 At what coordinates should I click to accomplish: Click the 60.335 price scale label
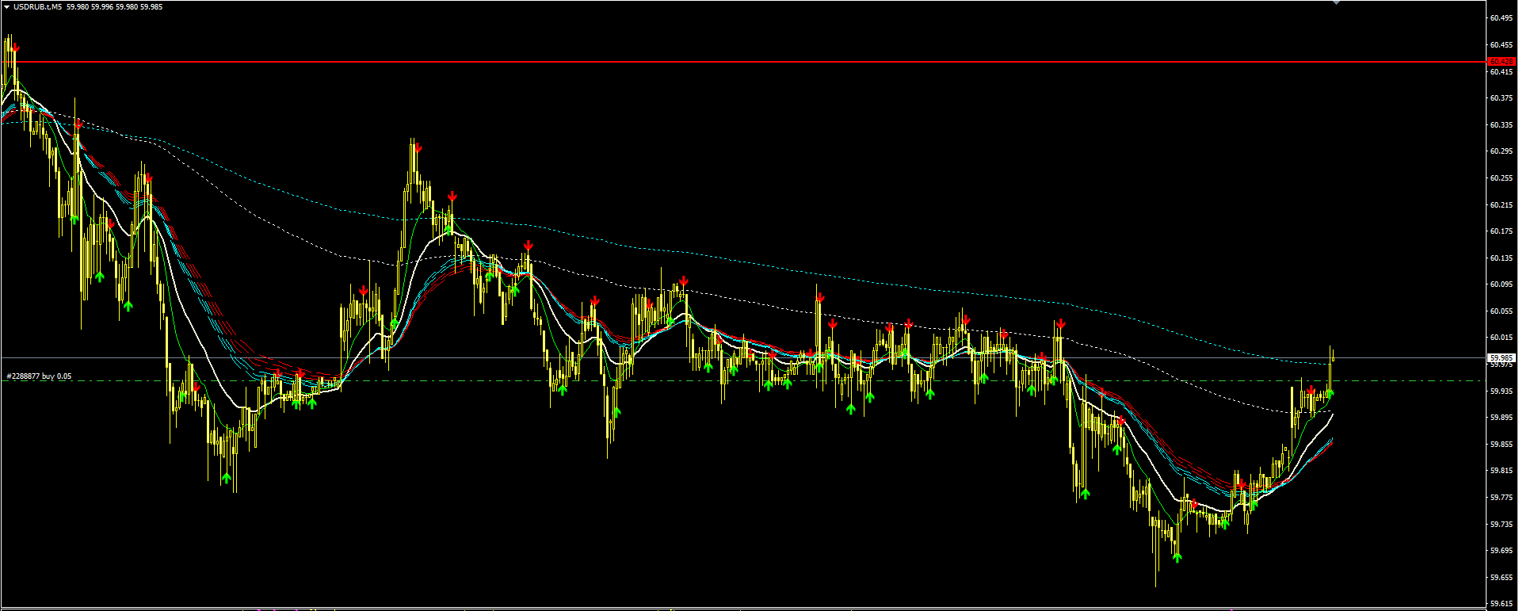pos(1500,124)
